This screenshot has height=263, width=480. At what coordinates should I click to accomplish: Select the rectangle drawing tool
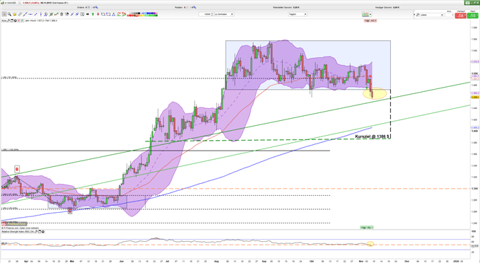tap(103, 14)
